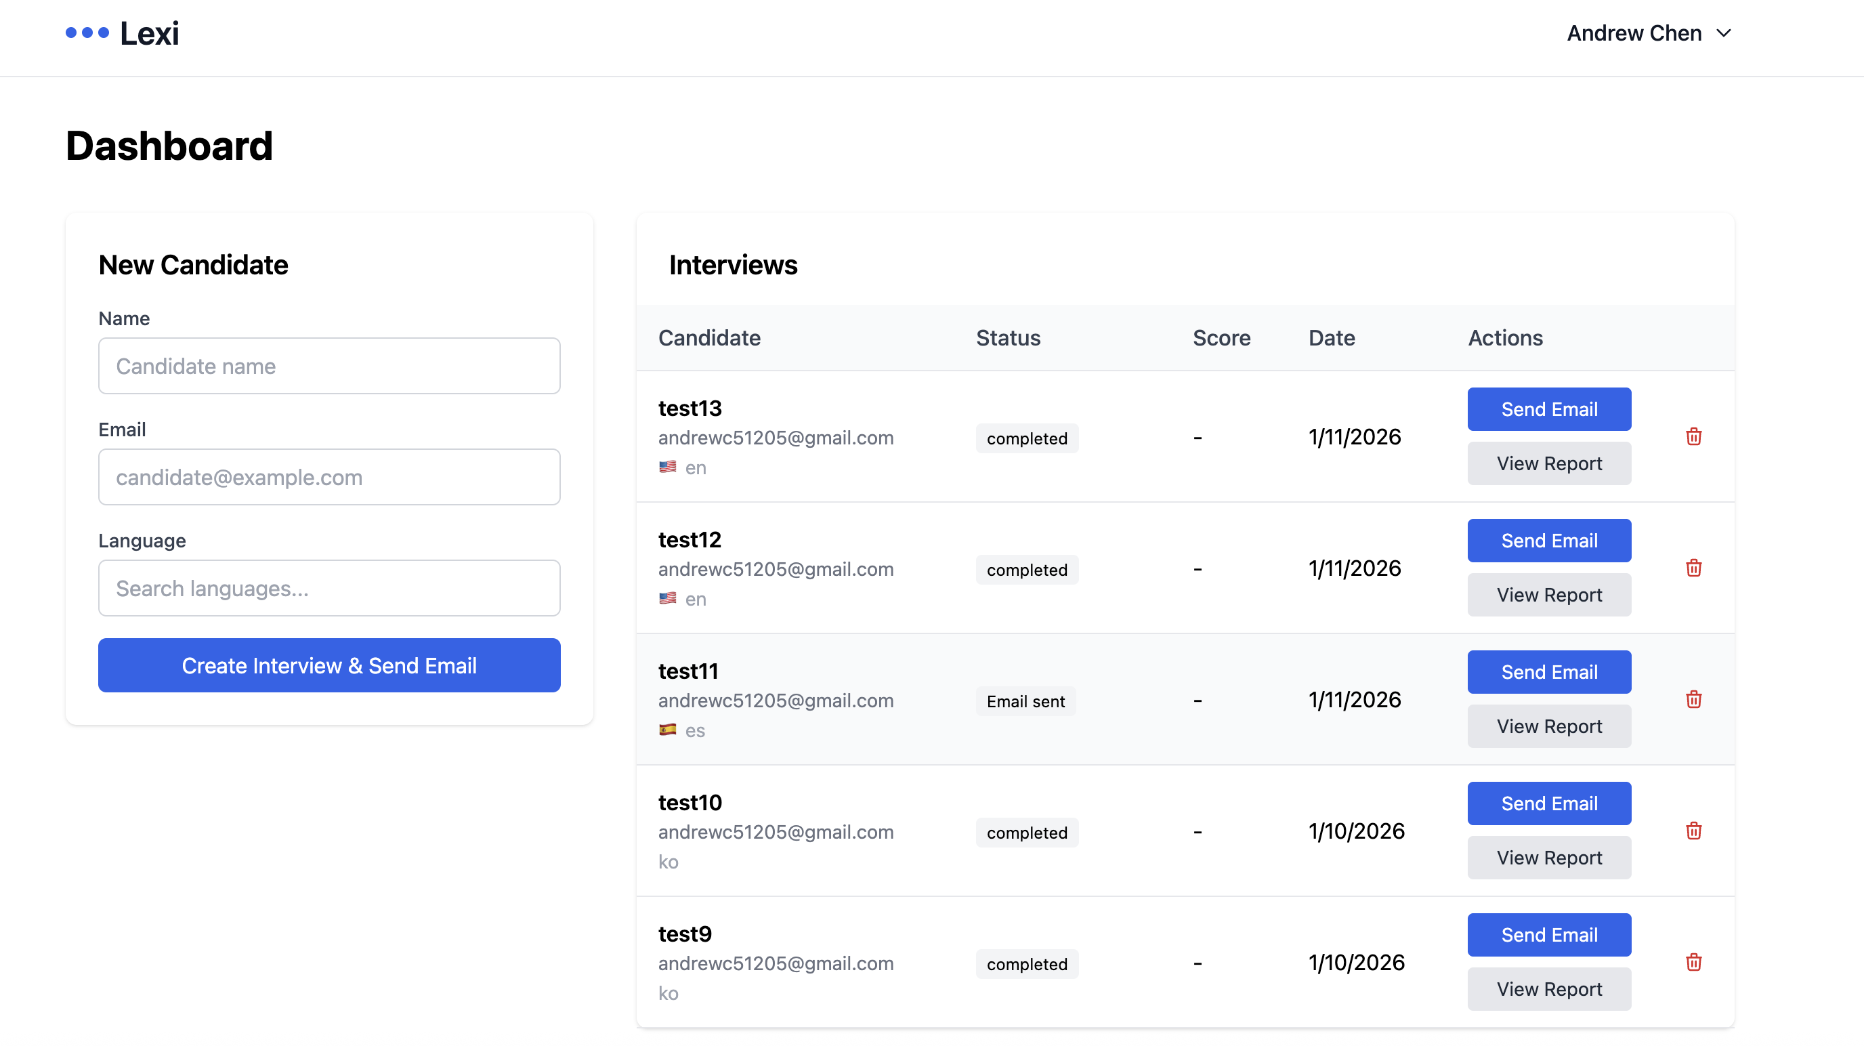Screen dimensions: 1864x1046
Task: Click Create Interview & Send Email button
Action: [329, 665]
